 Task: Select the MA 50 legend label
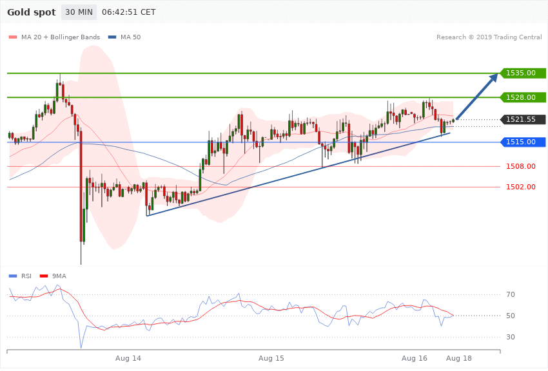tap(130, 37)
